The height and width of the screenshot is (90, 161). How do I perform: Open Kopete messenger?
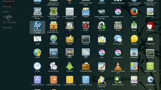tap(134, 40)
